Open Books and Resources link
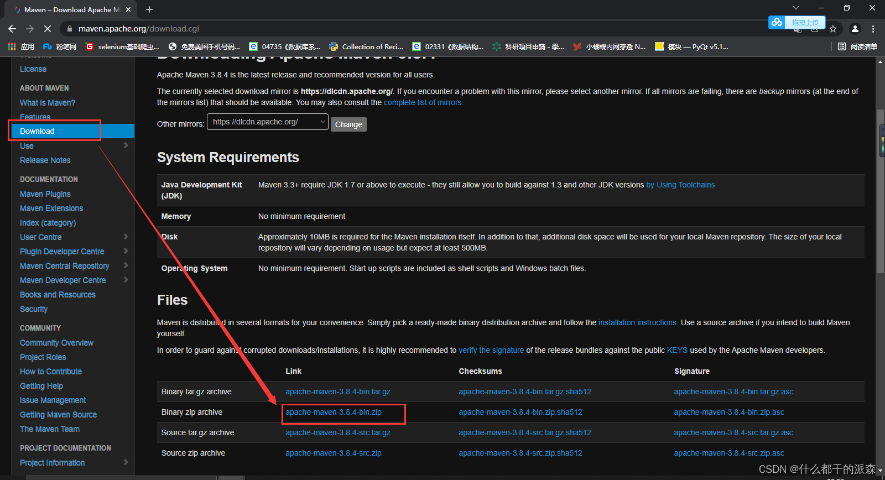 [58, 295]
